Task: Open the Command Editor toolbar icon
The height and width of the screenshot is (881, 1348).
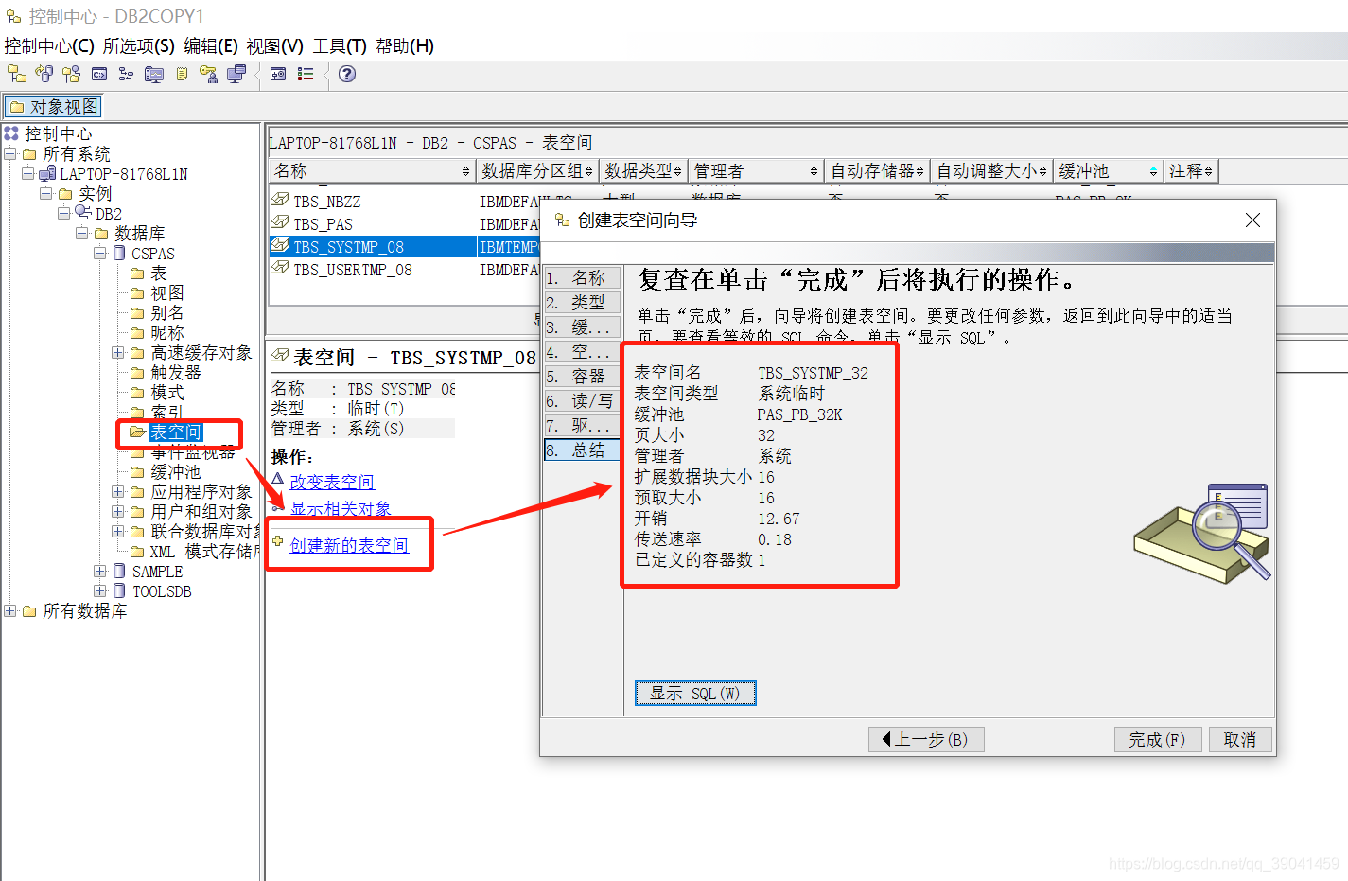Action: 98,73
